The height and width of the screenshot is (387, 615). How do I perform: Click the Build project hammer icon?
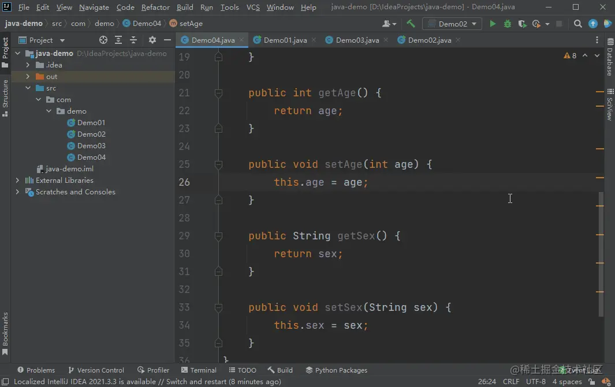411,24
